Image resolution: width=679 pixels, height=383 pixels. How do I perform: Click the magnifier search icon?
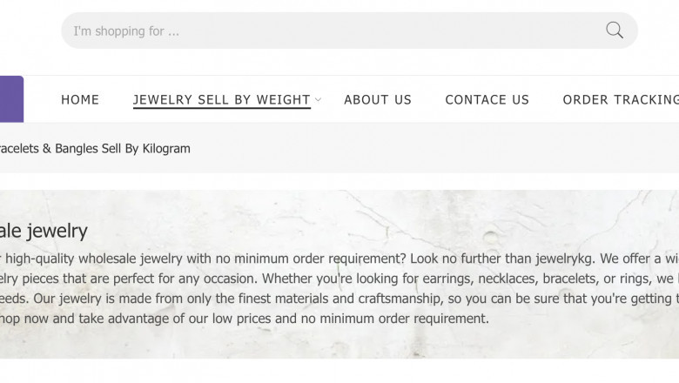615,30
